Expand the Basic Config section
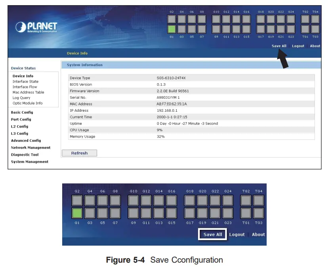This screenshot has height=269, width=328. [22, 112]
